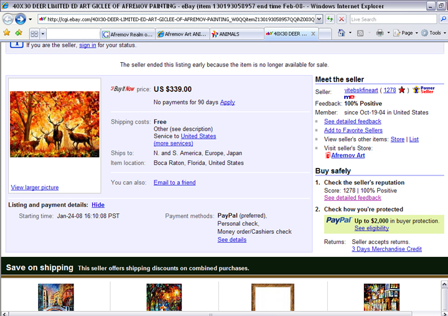
Task: Click the sign in link
Action: pyautogui.click(x=88, y=45)
